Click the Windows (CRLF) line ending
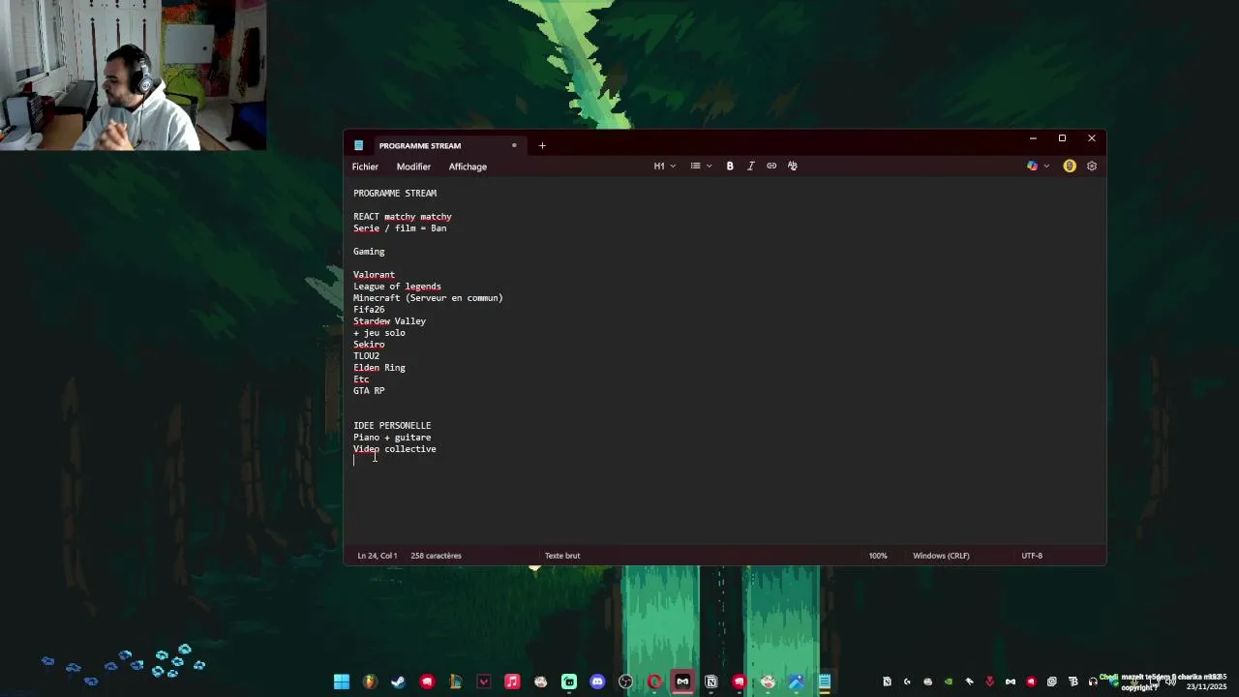 [x=941, y=556]
